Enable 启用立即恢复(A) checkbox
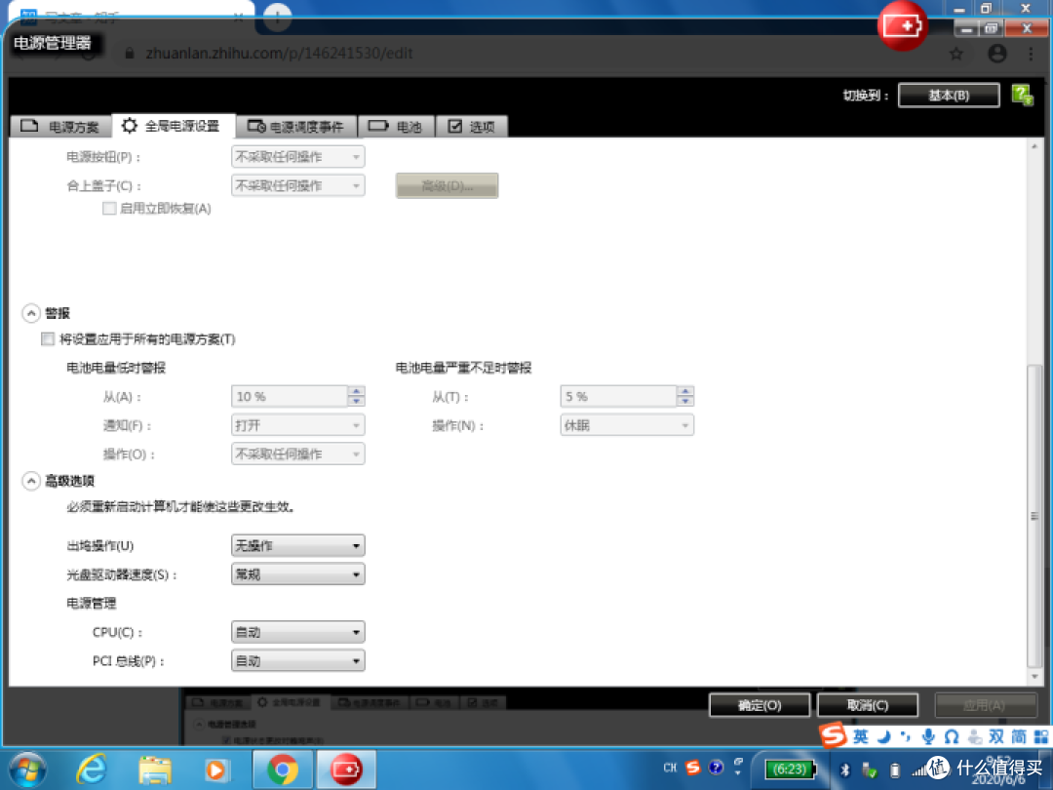This screenshot has height=790, width=1053. click(x=109, y=209)
